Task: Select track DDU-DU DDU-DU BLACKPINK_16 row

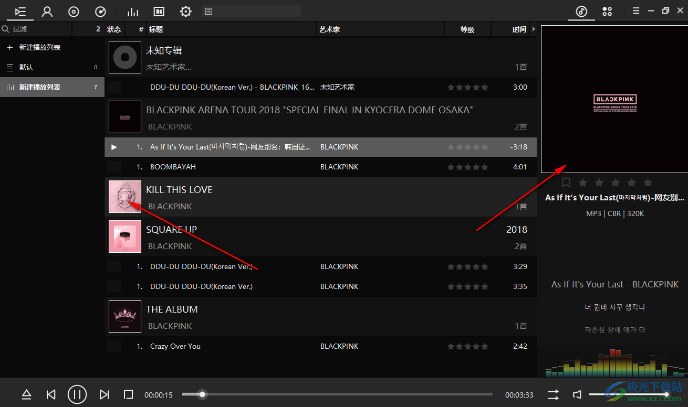Action: (x=321, y=87)
